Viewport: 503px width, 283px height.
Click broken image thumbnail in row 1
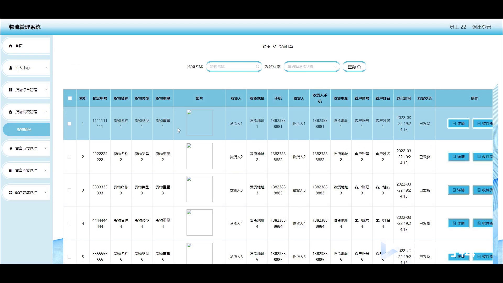tap(200, 123)
